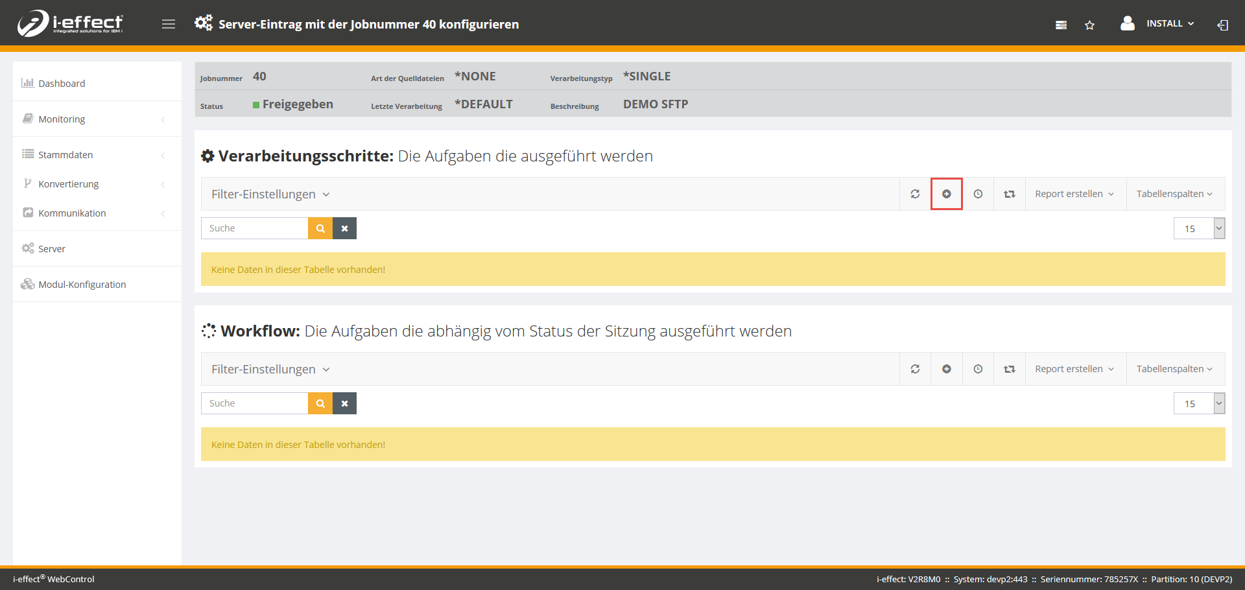Click the orange search button in Verarbeitungsschritte
Screen dimensions: 1245x590
(320, 228)
